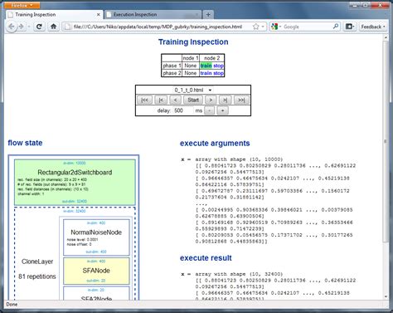Open the Firefox application menu
The width and height of the screenshot is (393, 313).
click(22, 5)
